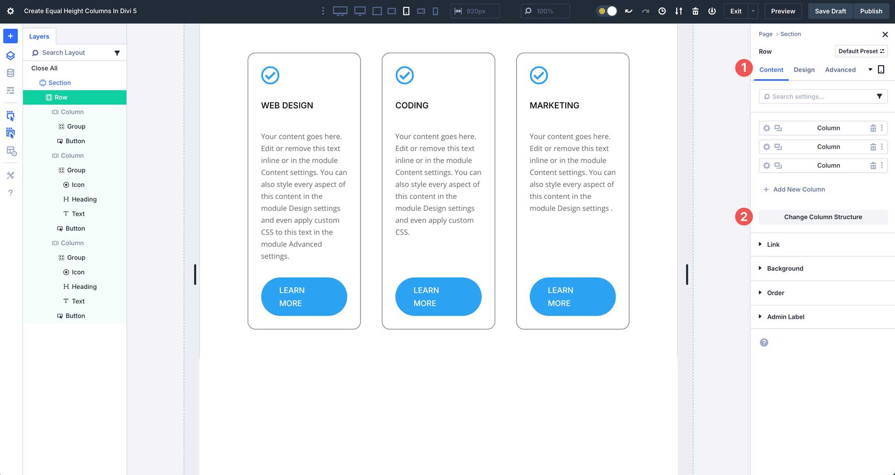Open settings gear for second Column
This screenshot has height=475, width=895.
pyautogui.click(x=766, y=147)
